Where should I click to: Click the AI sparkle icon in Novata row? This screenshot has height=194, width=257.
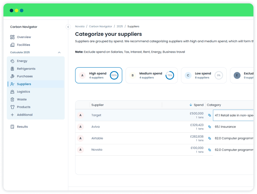coord(210,150)
